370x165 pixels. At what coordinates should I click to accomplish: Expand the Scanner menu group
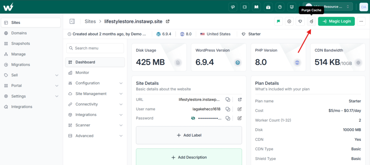[x=121, y=125]
